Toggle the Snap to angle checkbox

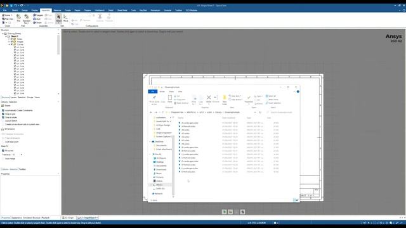point(3,117)
